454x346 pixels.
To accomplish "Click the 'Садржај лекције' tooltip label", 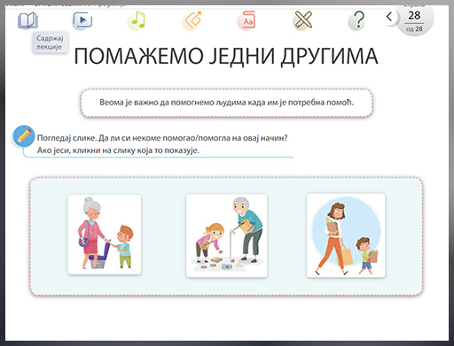I will pyautogui.click(x=50, y=42).
